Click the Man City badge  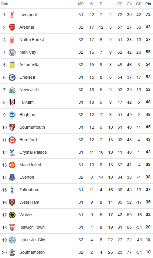tap(12, 52)
